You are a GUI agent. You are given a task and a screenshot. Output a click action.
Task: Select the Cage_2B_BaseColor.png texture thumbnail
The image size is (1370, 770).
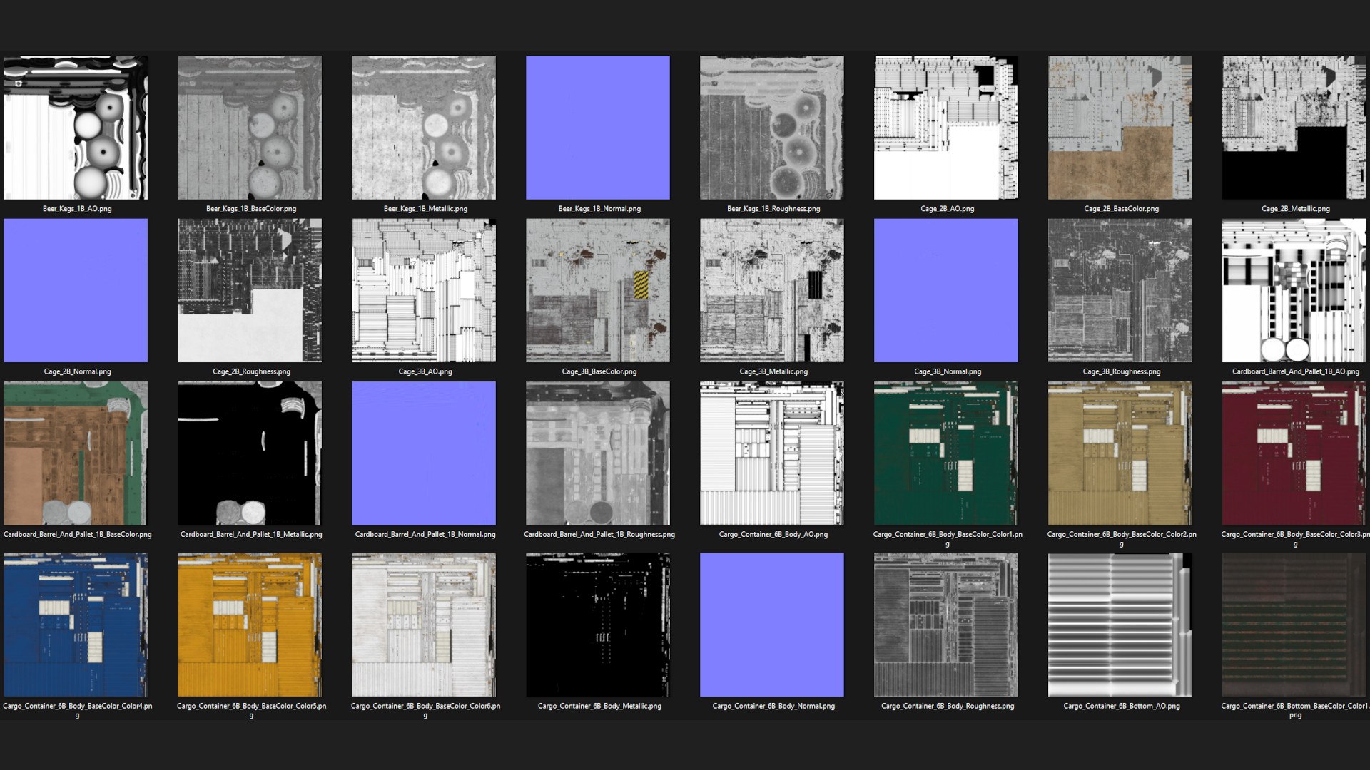(1120, 128)
